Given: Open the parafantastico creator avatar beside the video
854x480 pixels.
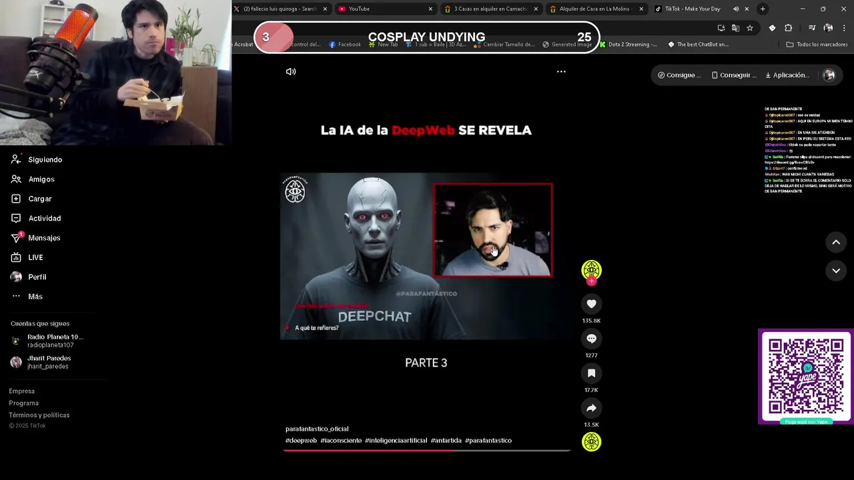Looking at the screenshot, I should [591, 269].
